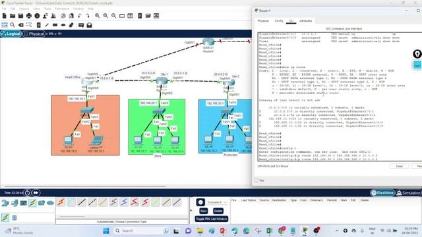Open the Scenario 0 dropdown
Screen dimensions: 422x237
pos(217,202)
